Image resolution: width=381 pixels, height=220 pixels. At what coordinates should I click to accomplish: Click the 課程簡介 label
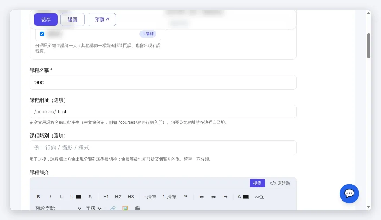(39, 173)
